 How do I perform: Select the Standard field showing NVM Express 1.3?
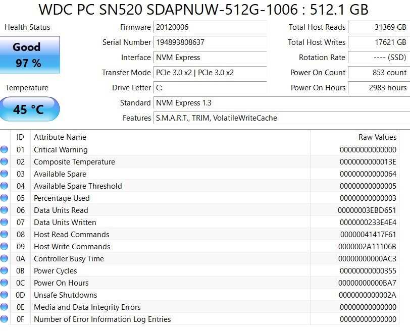click(x=282, y=103)
